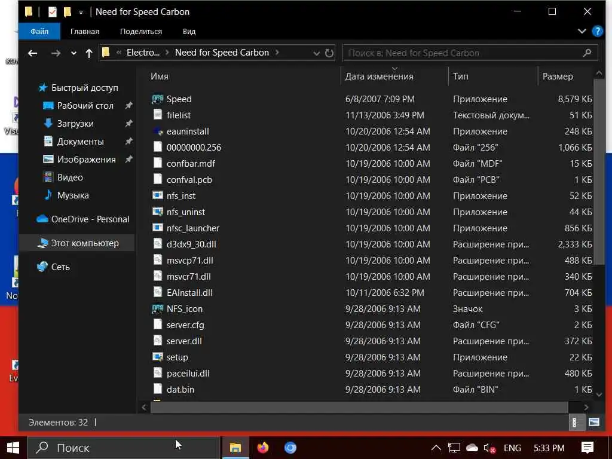Open the Вид ribbon tab
Image resolution: width=612 pixels, height=459 pixels.
pos(189,31)
